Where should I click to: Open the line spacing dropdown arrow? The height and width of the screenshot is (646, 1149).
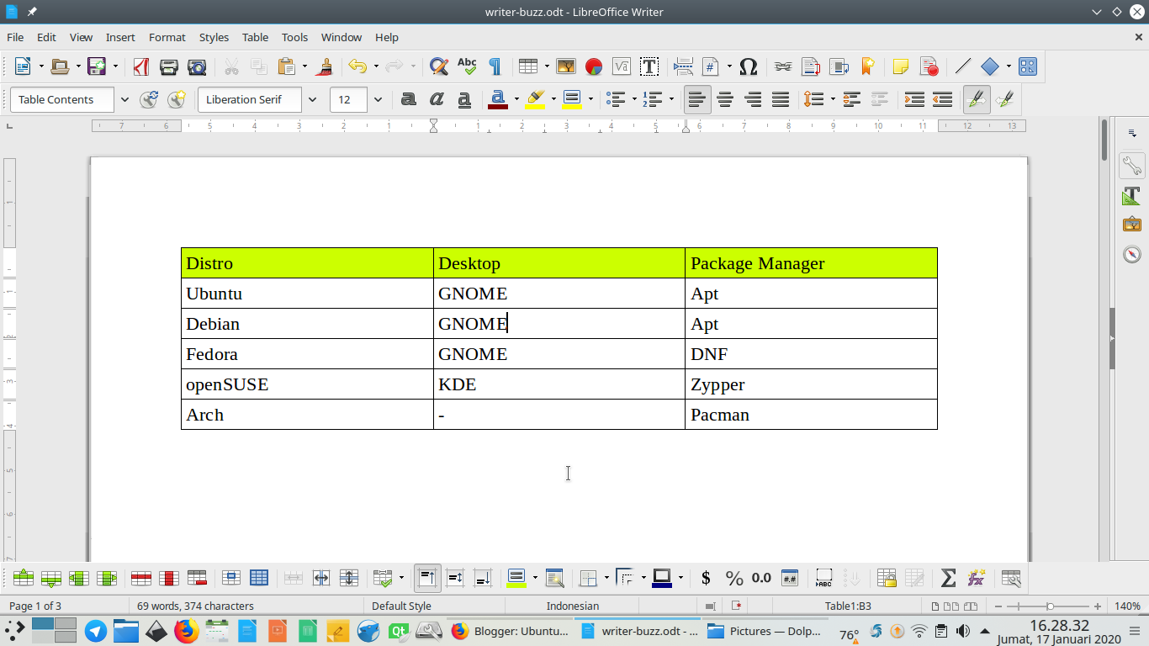coord(832,99)
